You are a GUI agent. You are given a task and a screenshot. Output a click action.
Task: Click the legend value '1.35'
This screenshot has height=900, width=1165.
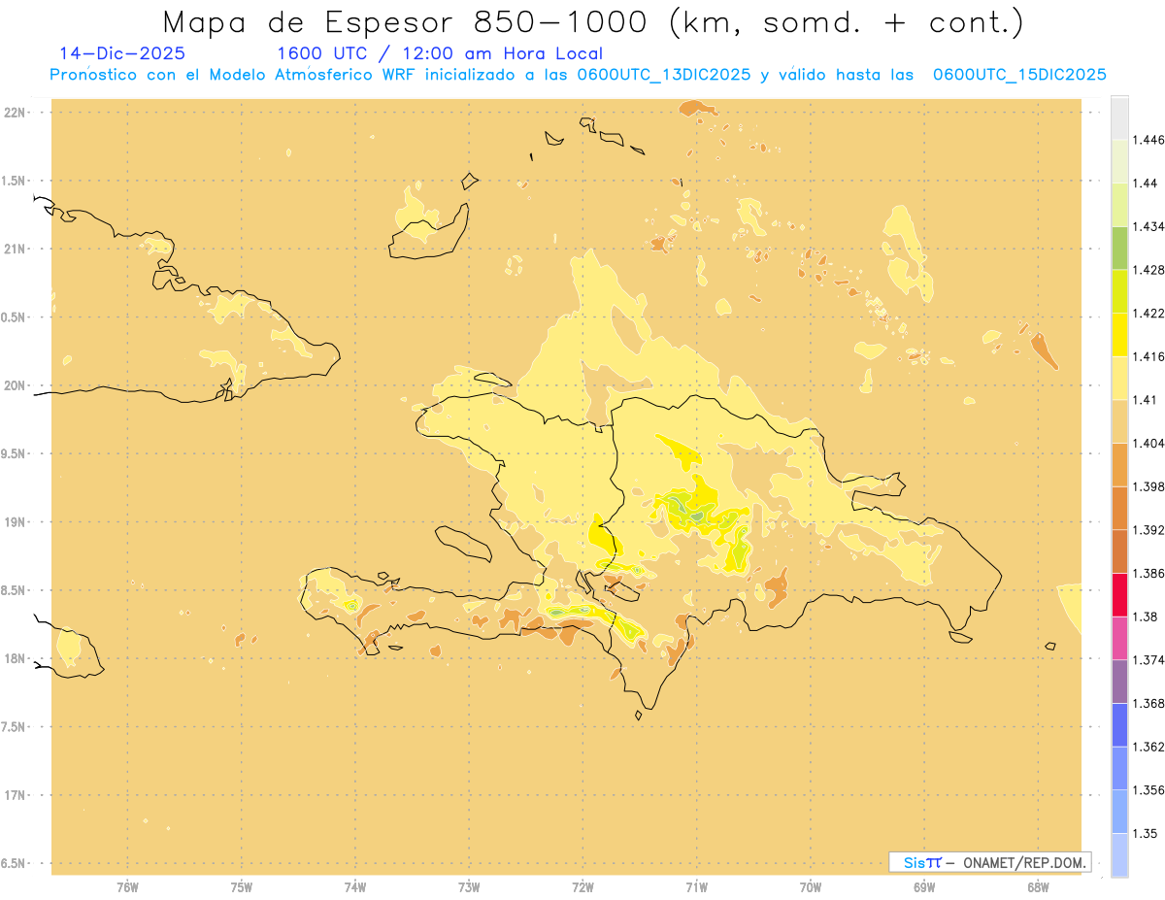pos(1144,833)
